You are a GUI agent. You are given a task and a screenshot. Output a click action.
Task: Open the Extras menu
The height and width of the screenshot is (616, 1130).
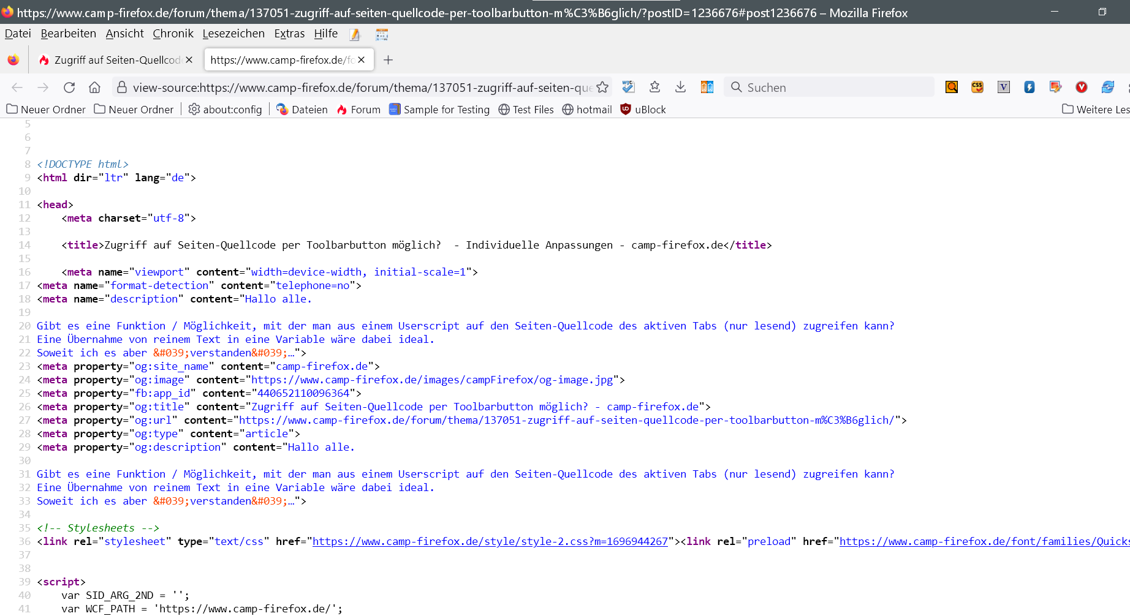[289, 34]
